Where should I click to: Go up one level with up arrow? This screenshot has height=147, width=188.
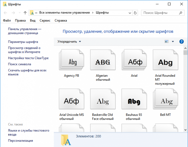coord(25,13)
